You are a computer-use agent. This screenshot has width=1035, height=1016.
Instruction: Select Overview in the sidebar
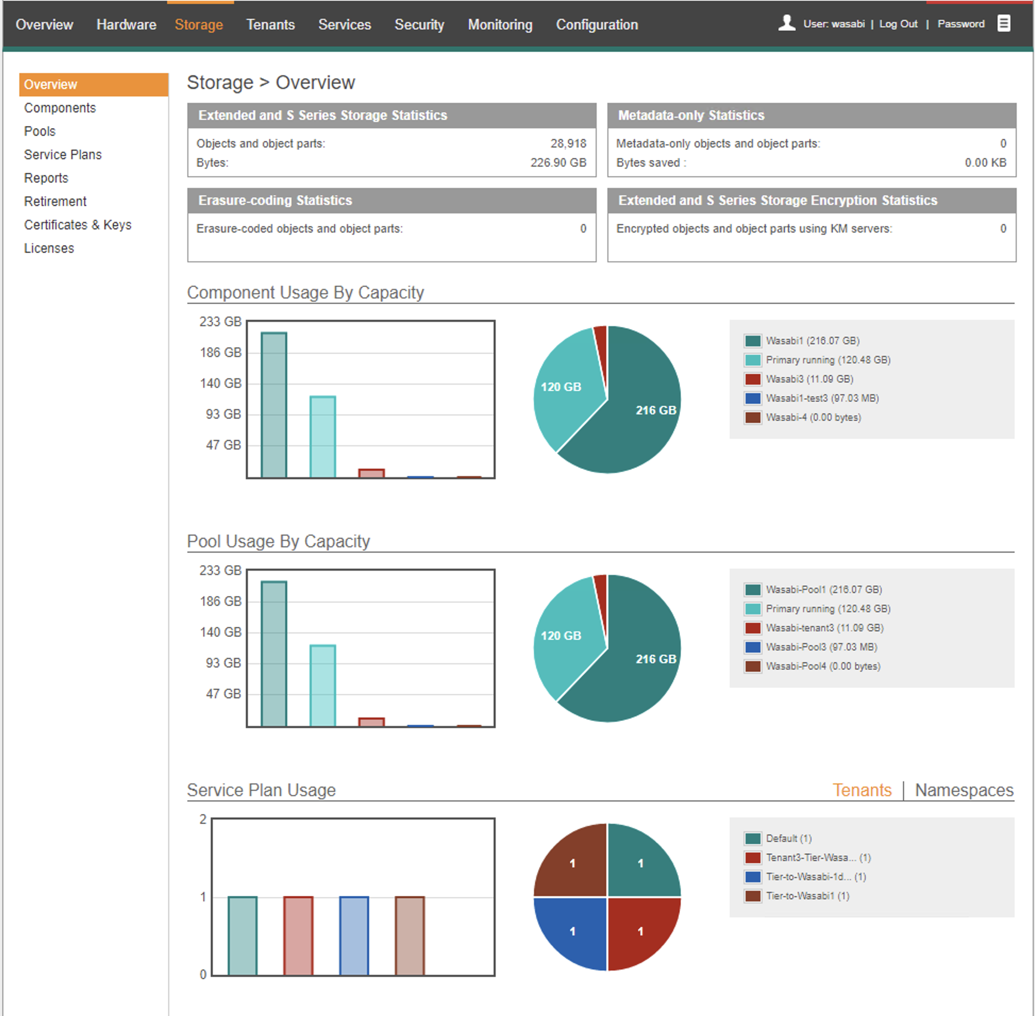[x=94, y=84]
